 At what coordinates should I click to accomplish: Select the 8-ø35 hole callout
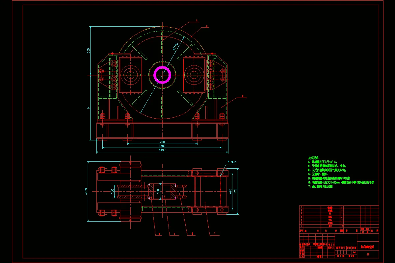[x=232, y=162]
